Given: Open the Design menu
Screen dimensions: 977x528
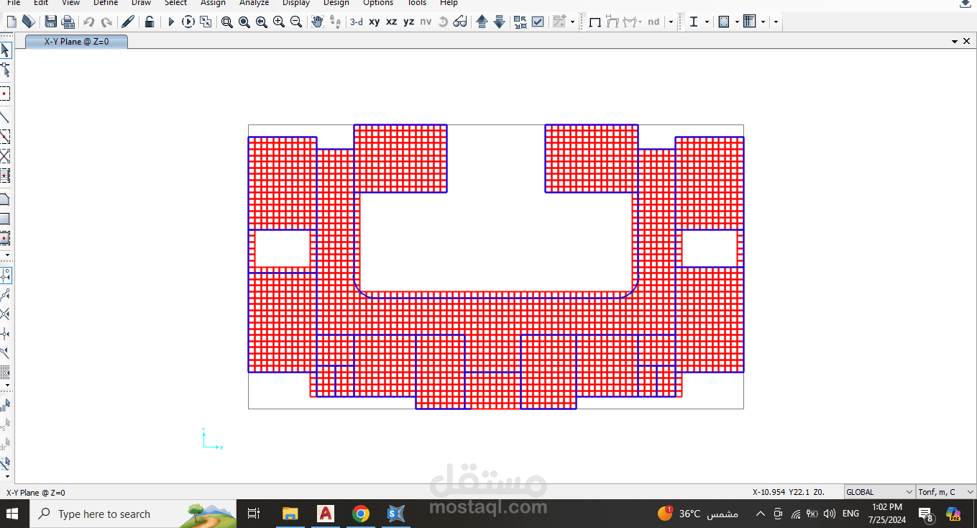Looking at the screenshot, I should pos(336,3).
